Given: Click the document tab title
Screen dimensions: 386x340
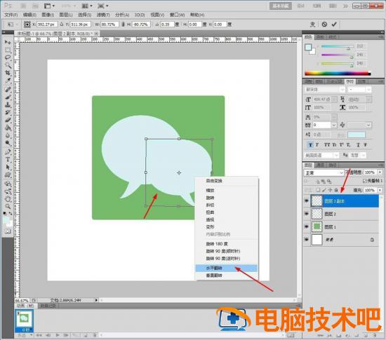Looking at the screenshot, I should pyautogui.click(x=55, y=34).
